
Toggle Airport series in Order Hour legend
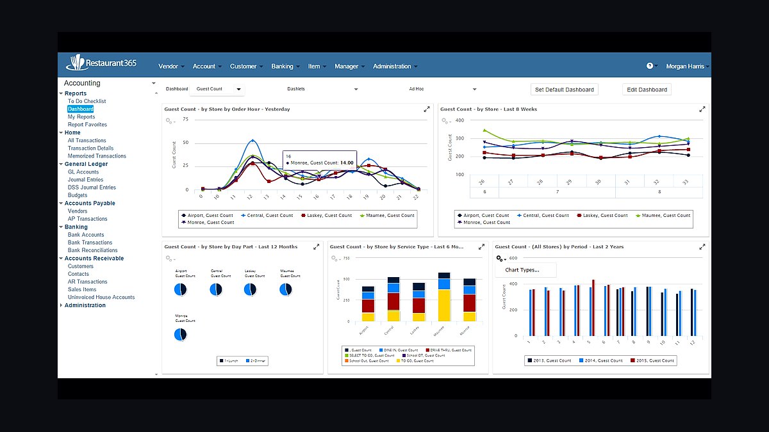(x=207, y=216)
